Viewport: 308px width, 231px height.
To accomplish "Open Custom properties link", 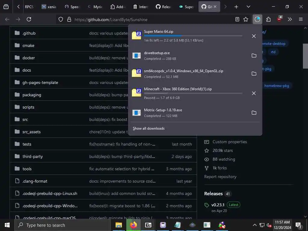I will click(229, 142).
